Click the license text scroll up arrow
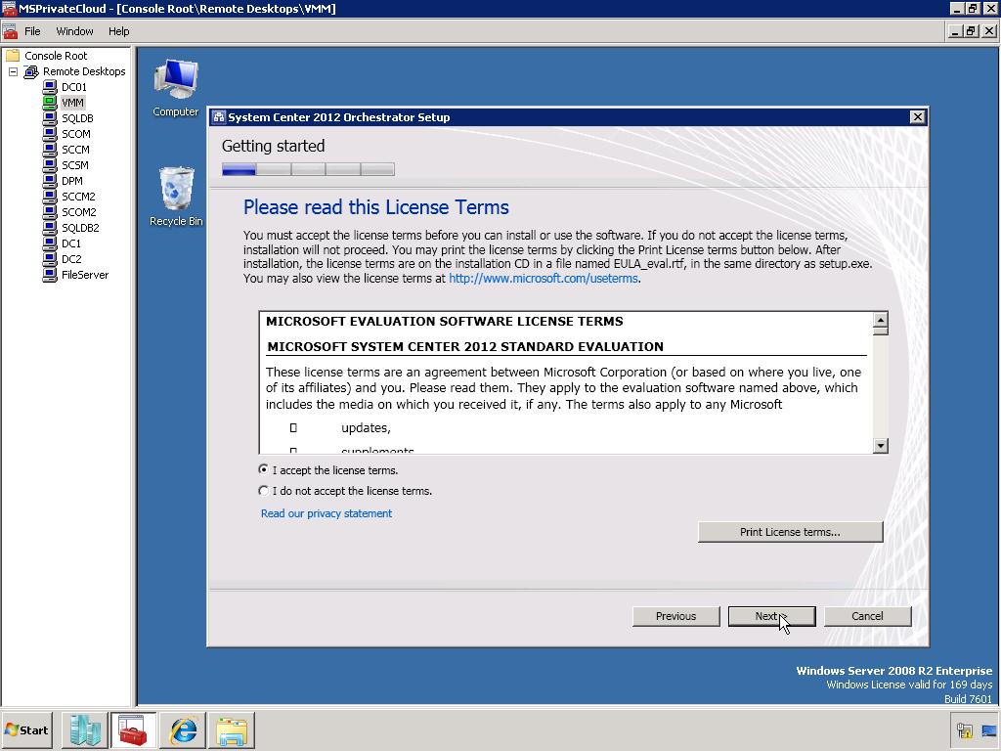 (881, 320)
